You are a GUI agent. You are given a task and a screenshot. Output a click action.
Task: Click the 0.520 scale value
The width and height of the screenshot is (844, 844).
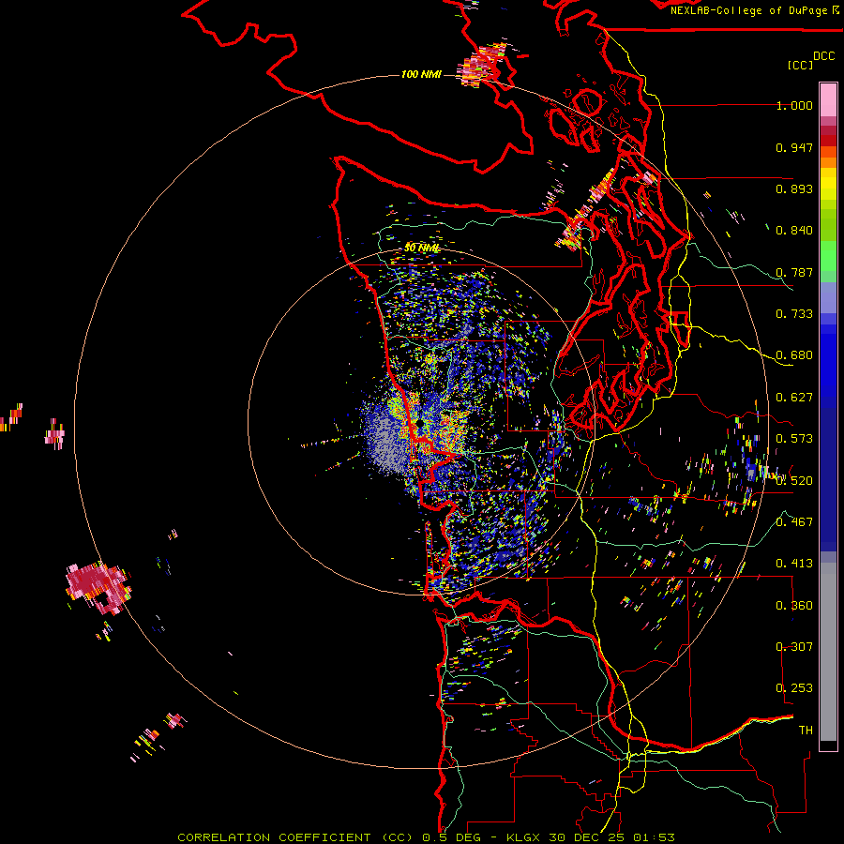[794, 480]
